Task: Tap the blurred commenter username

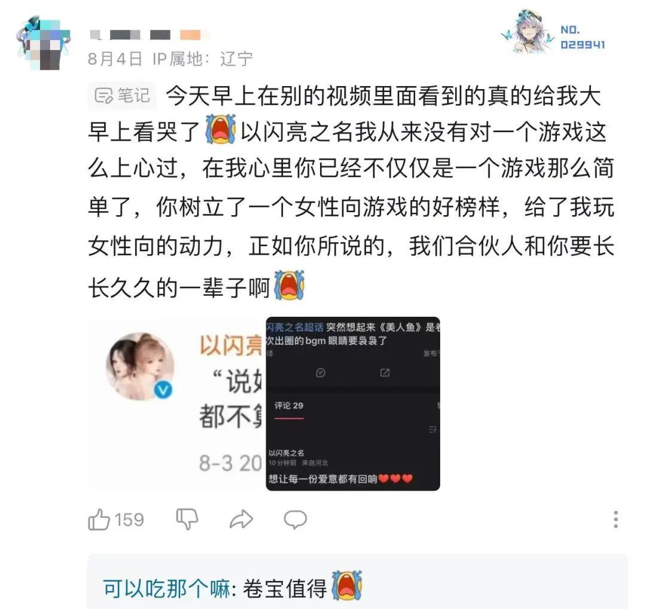Action: pos(150,35)
